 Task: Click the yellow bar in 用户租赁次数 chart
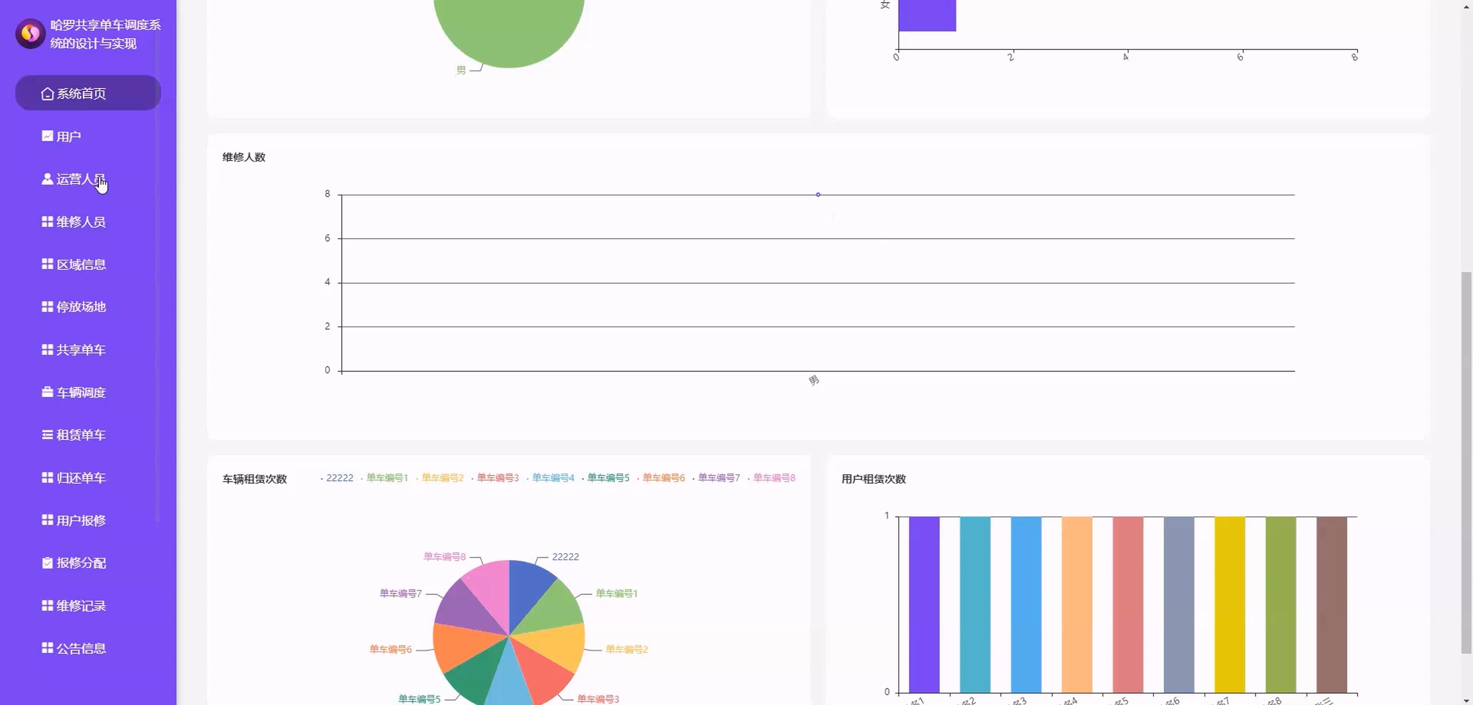click(1230, 604)
